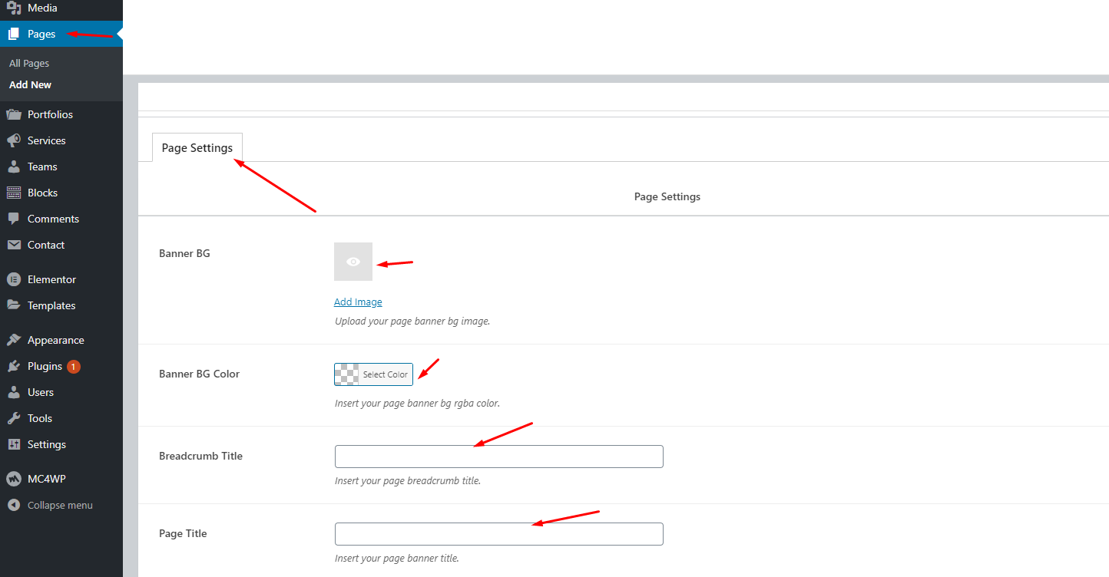
Task: Click the Contact envelope icon
Action: click(x=14, y=245)
